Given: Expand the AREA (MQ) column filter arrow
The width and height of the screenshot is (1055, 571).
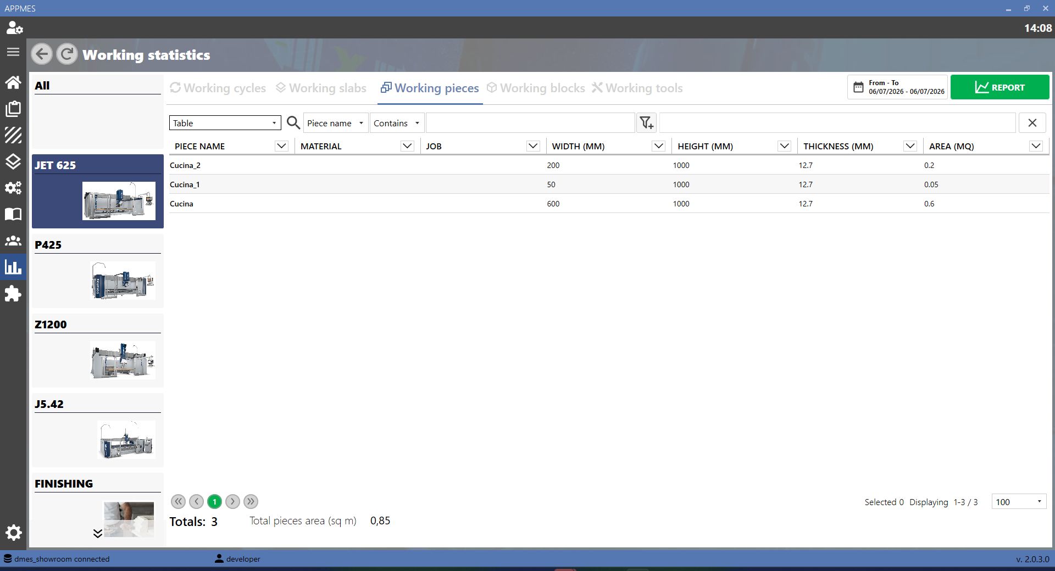Looking at the screenshot, I should [1036, 146].
